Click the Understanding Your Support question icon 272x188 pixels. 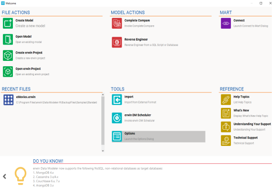click(226, 127)
